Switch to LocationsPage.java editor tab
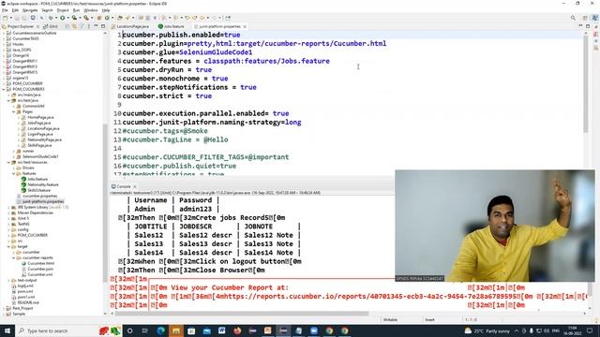Screen dimensions: 600x337 (x=130, y=26)
